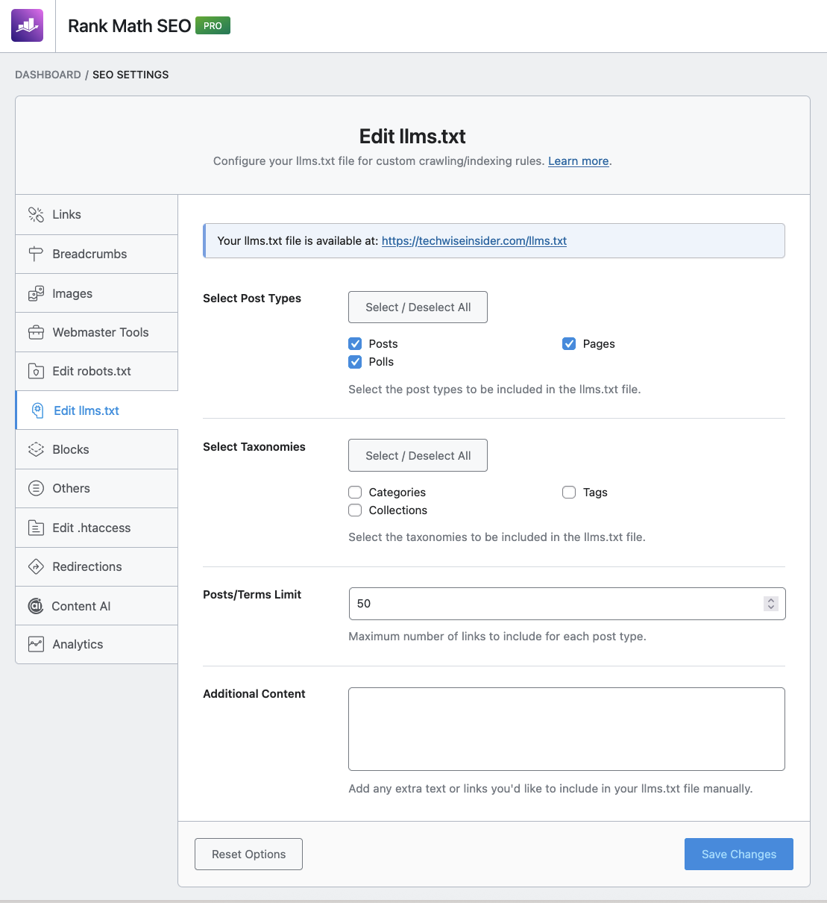Click the 'Select Post Types' label
Screen dimensions: 827x903
[x=252, y=299]
